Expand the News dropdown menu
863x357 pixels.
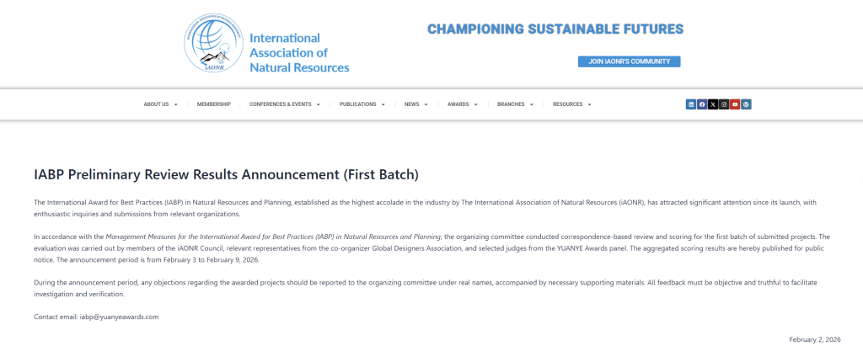point(415,104)
